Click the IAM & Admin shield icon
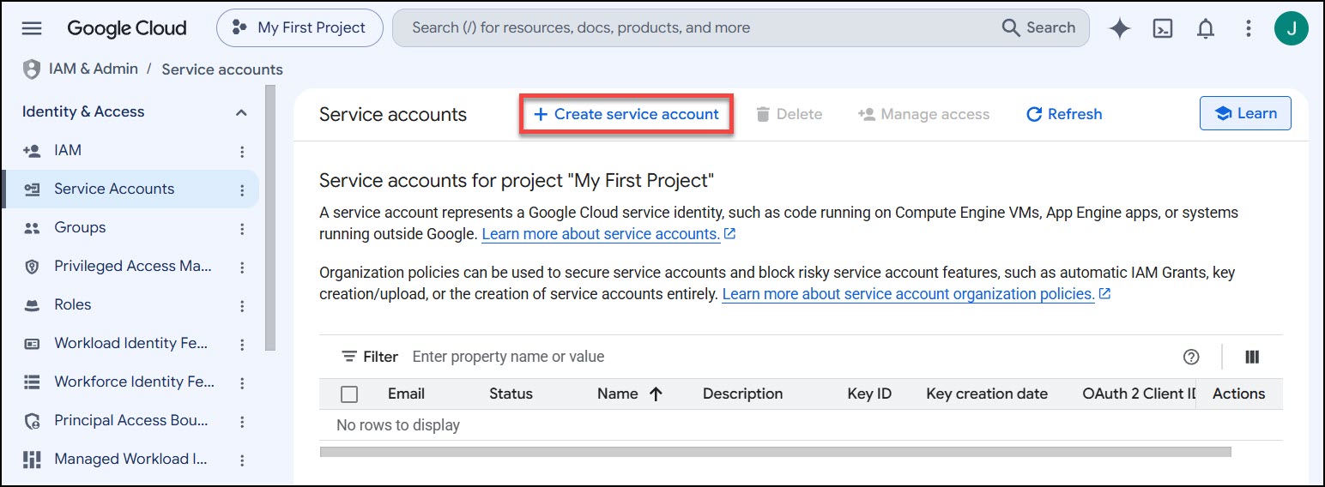Screen dimensions: 1325x487 coord(32,69)
